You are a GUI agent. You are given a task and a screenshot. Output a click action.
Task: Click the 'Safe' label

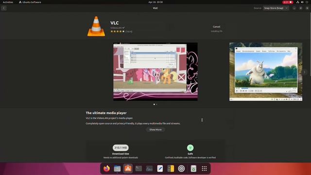pyautogui.click(x=190, y=154)
